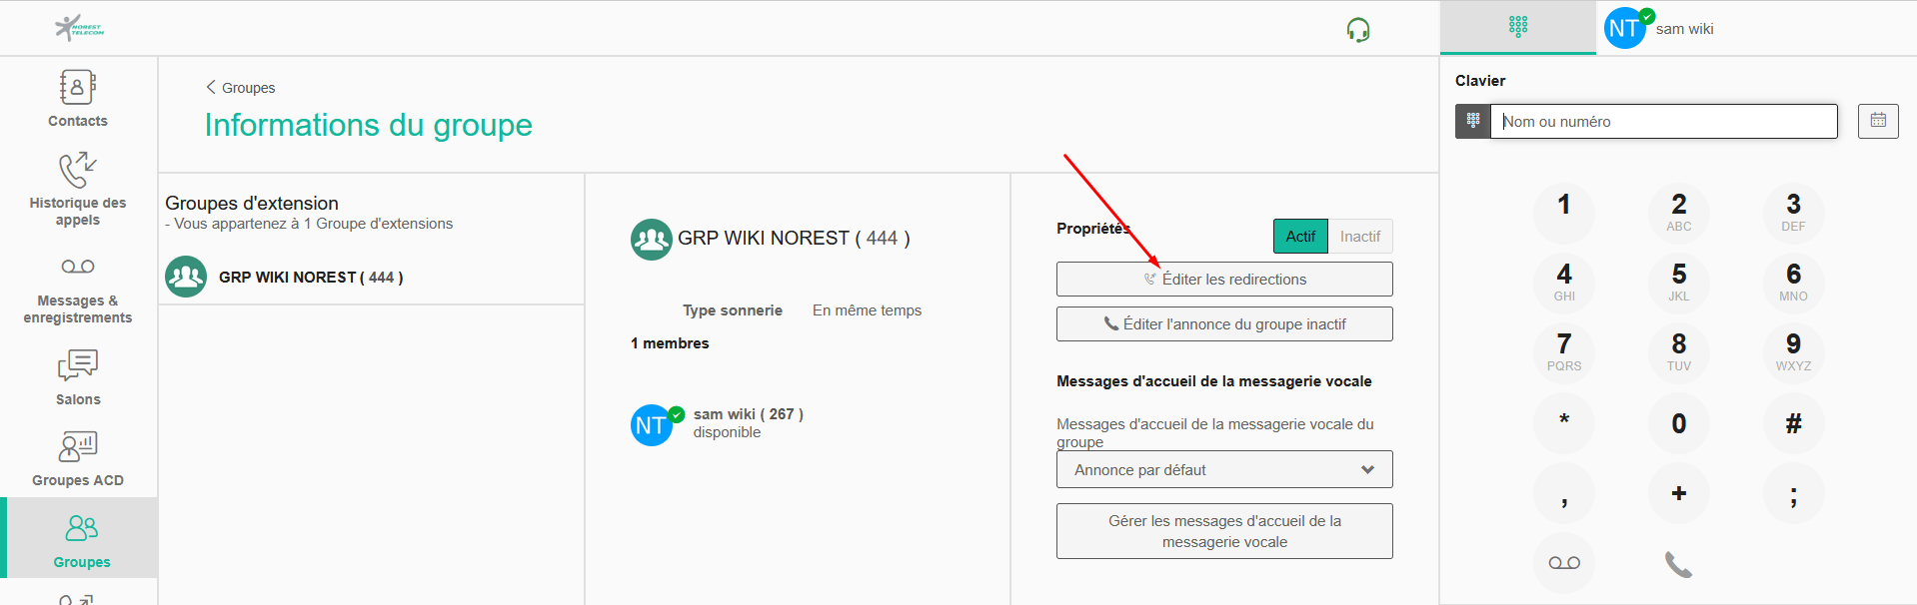Click the NT user avatar in header
Viewport: 1917px width, 605px height.
pos(1624,29)
